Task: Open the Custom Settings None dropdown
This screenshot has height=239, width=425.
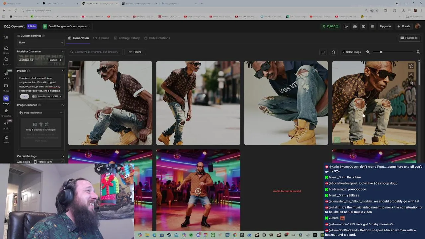Action: click(41, 42)
